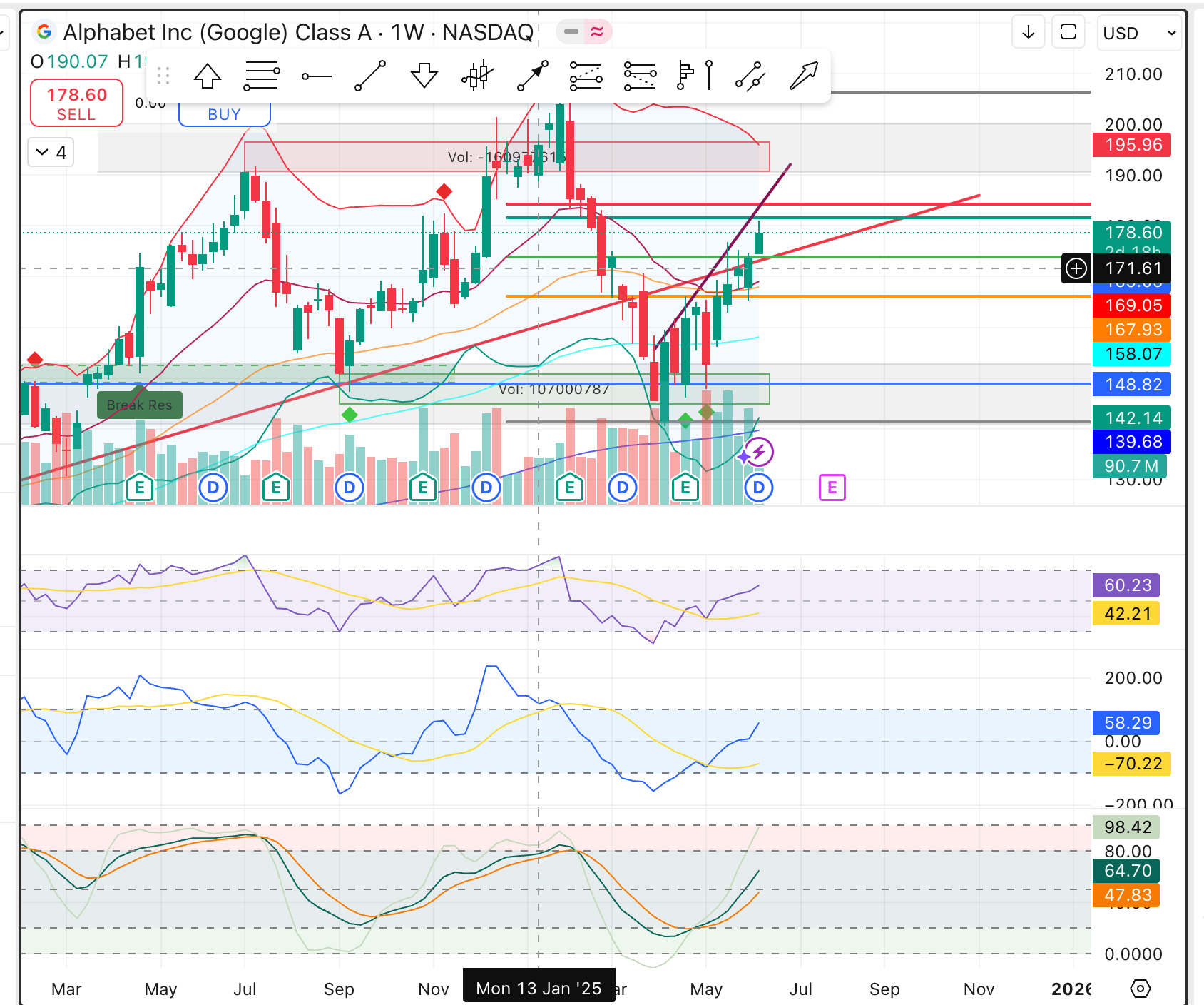
Task: Open the dividend D marker before July 2024
Action: pyautogui.click(x=213, y=488)
